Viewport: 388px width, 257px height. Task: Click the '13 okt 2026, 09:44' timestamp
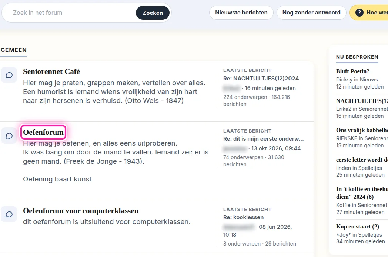276,148
